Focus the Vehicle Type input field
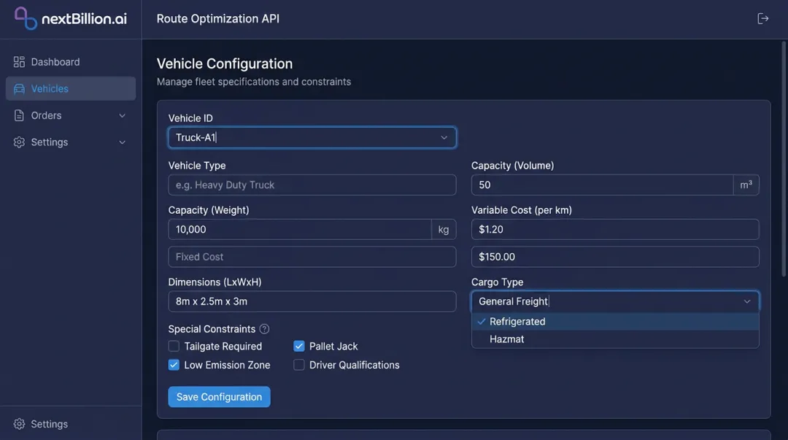 point(312,185)
